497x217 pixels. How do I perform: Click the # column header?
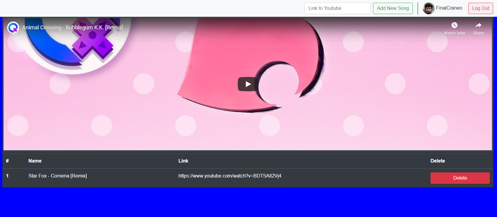[7, 161]
